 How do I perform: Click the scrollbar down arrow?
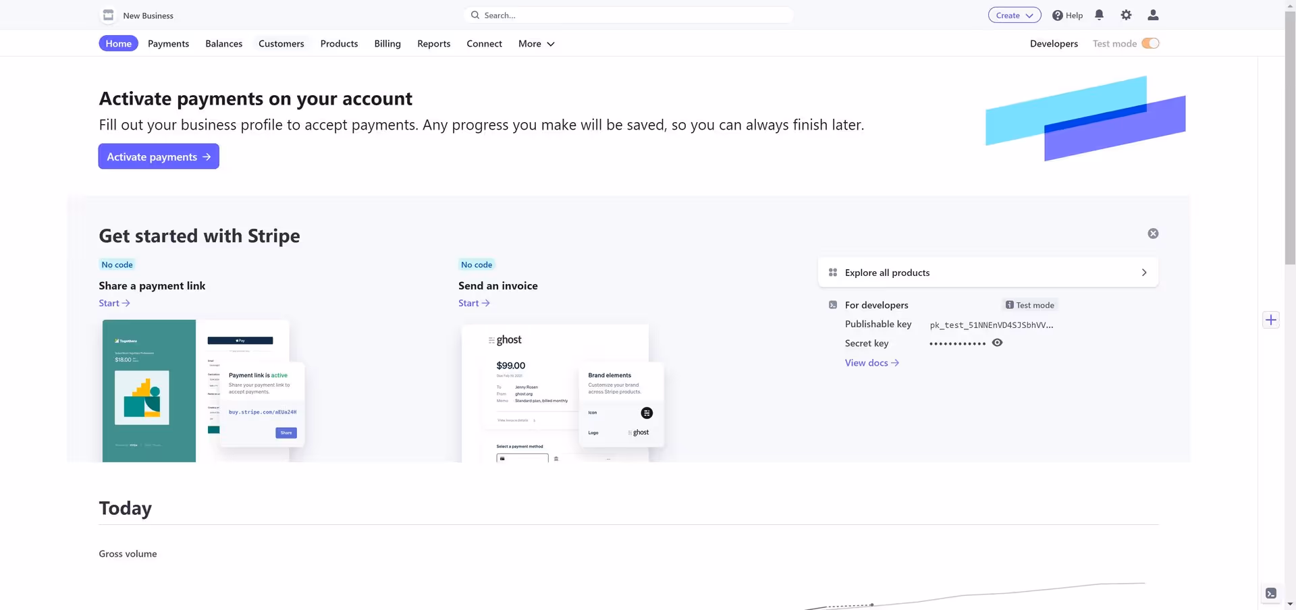tap(1290, 604)
